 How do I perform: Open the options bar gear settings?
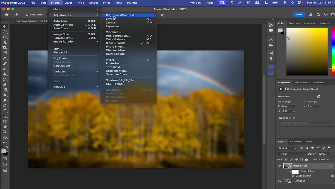[x=162, y=15]
